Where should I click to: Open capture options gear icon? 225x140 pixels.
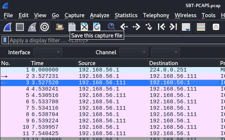pos(45,27)
